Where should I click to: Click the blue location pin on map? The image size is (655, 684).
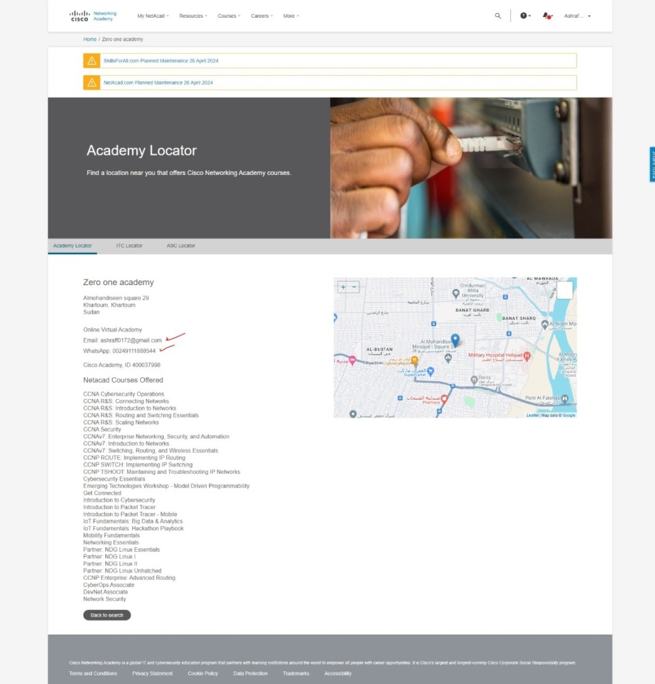[x=455, y=339]
